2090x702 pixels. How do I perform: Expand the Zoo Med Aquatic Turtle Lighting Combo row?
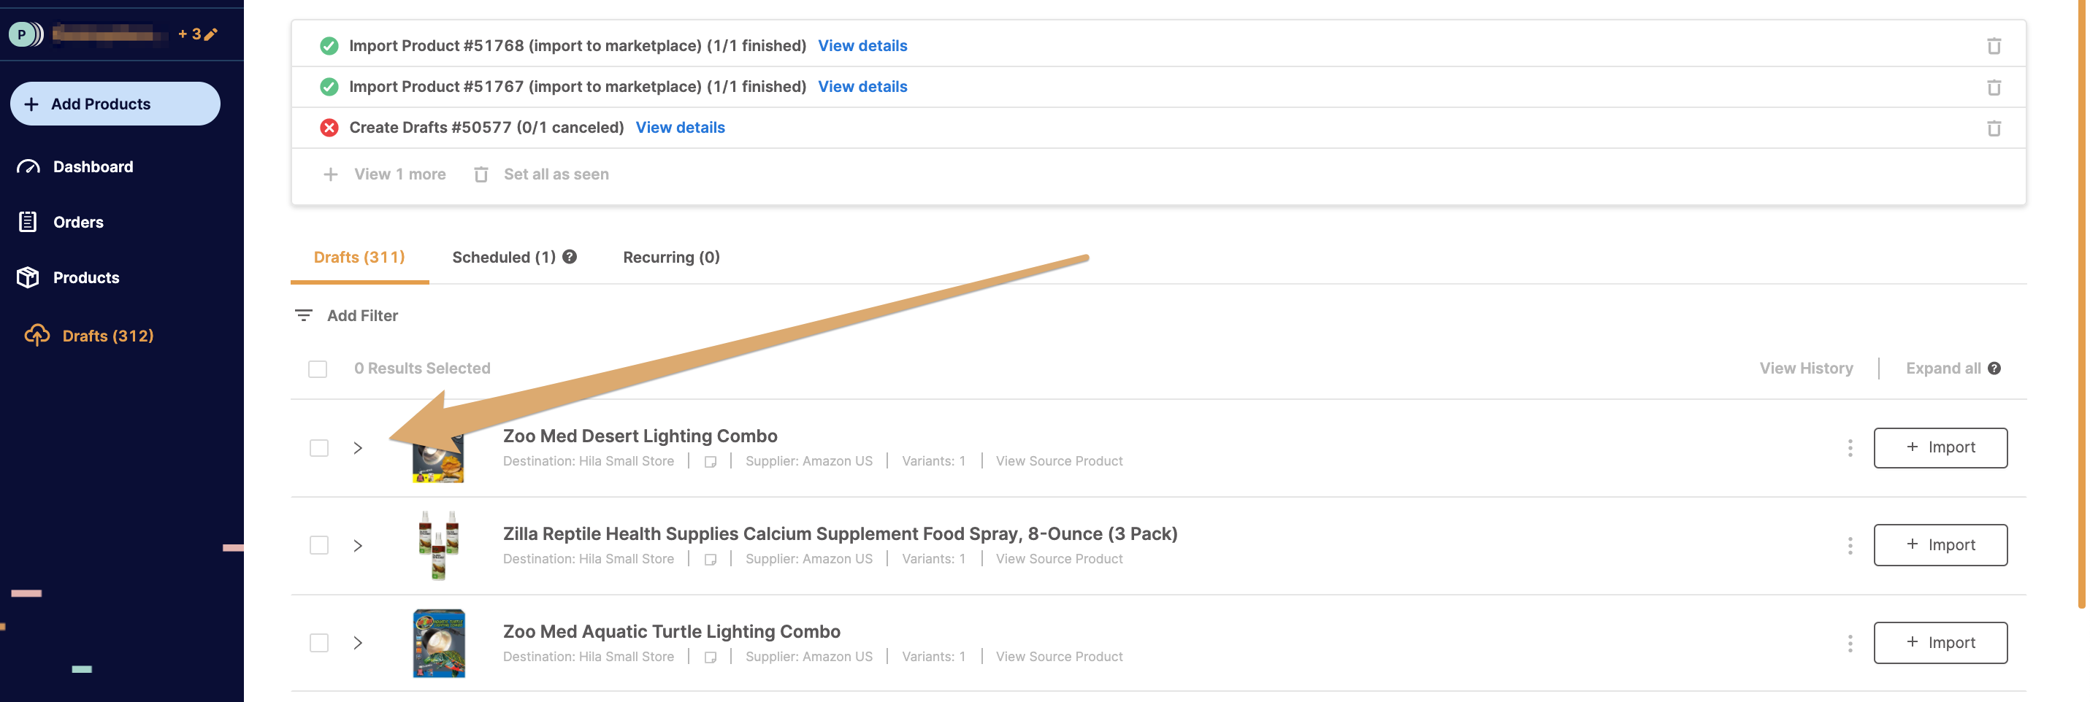tap(358, 643)
